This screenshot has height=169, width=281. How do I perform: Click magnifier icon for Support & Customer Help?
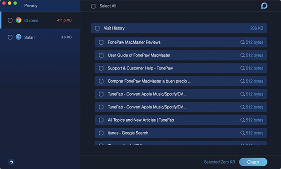pos(242,68)
